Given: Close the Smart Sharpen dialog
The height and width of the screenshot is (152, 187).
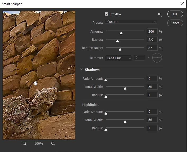Looking at the screenshot, I should coord(182,4).
